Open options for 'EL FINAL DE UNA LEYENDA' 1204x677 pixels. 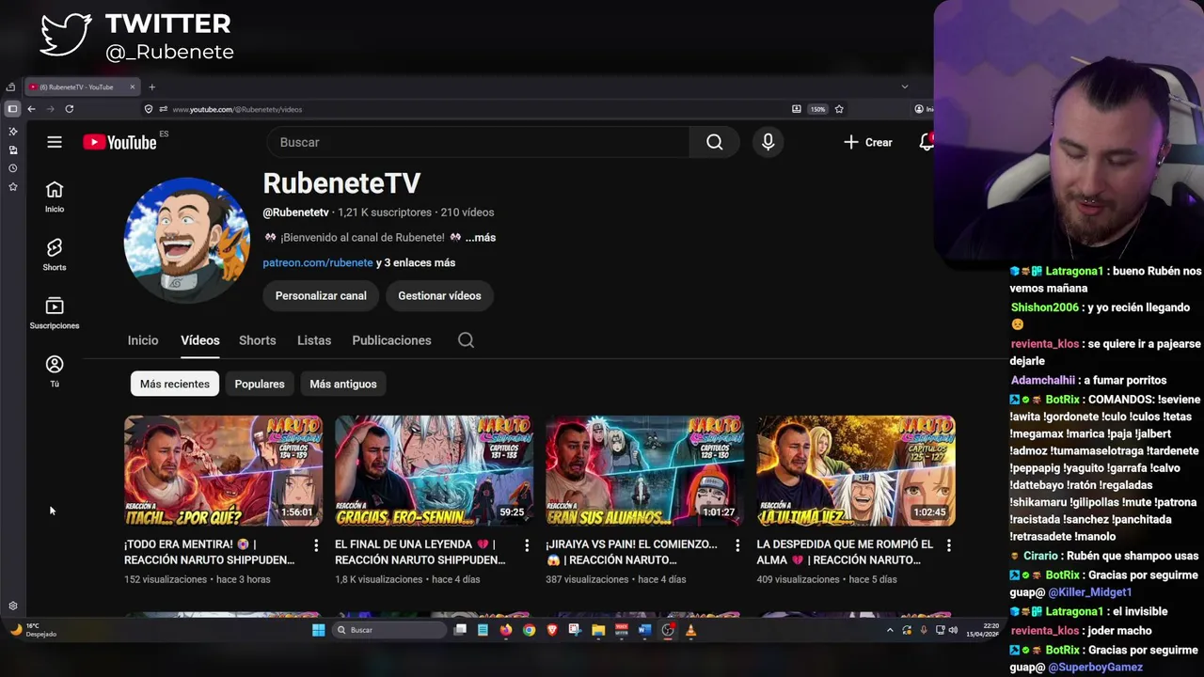pos(527,545)
